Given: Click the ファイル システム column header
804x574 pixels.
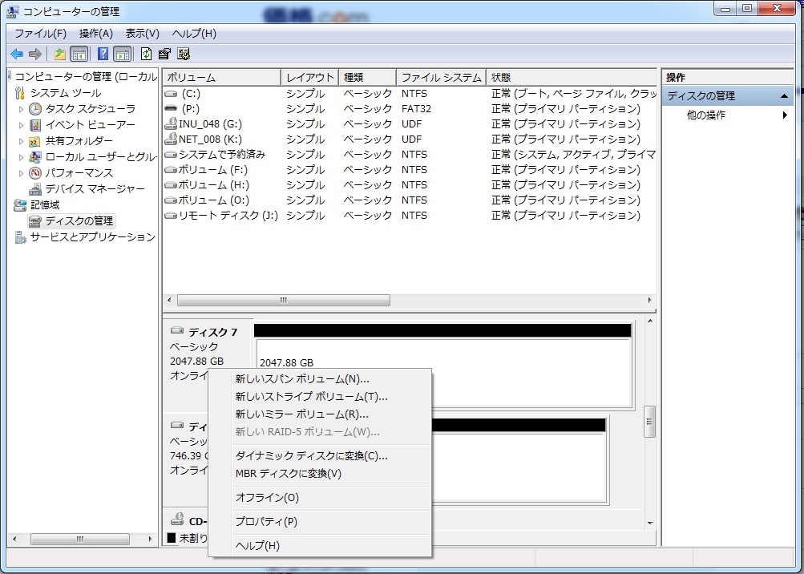Looking at the screenshot, I should pyautogui.click(x=441, y=78).
